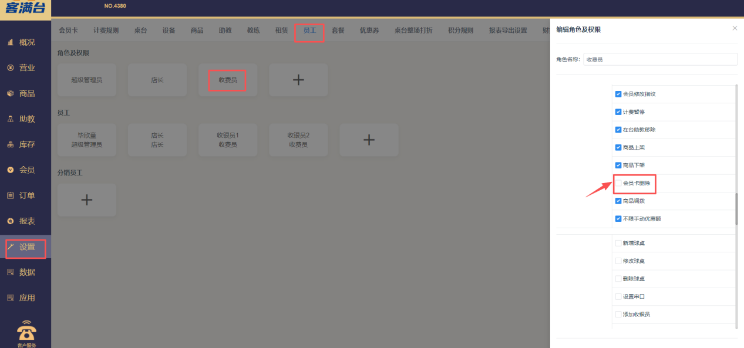Add a new 分销员工 with plus button
The image size is (744, 348).
tap(86, 200)
